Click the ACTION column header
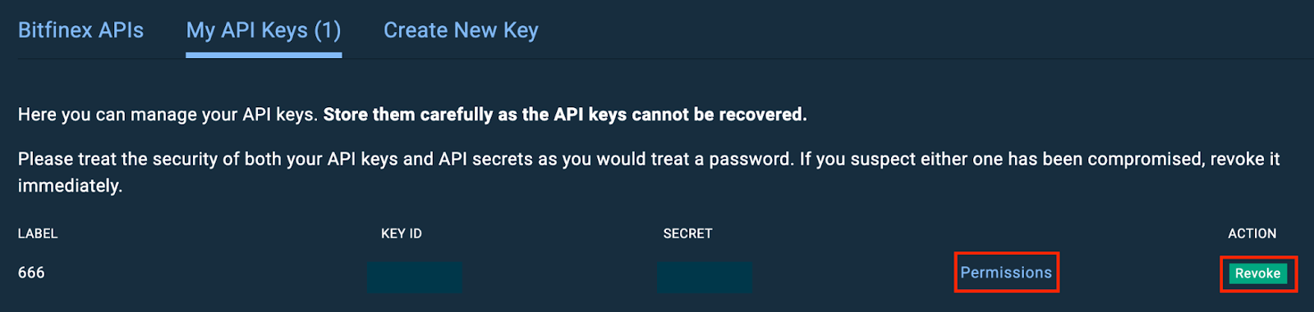 click(1252, 233)
